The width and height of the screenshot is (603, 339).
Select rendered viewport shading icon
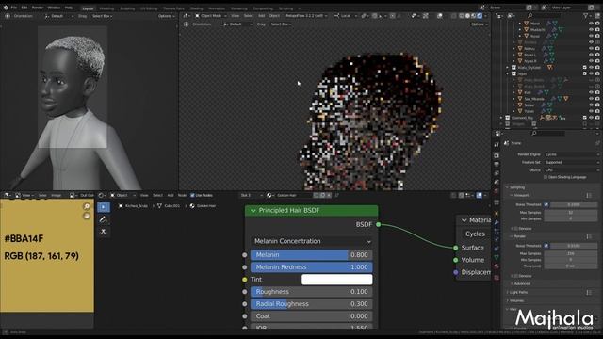click(480, 16)
